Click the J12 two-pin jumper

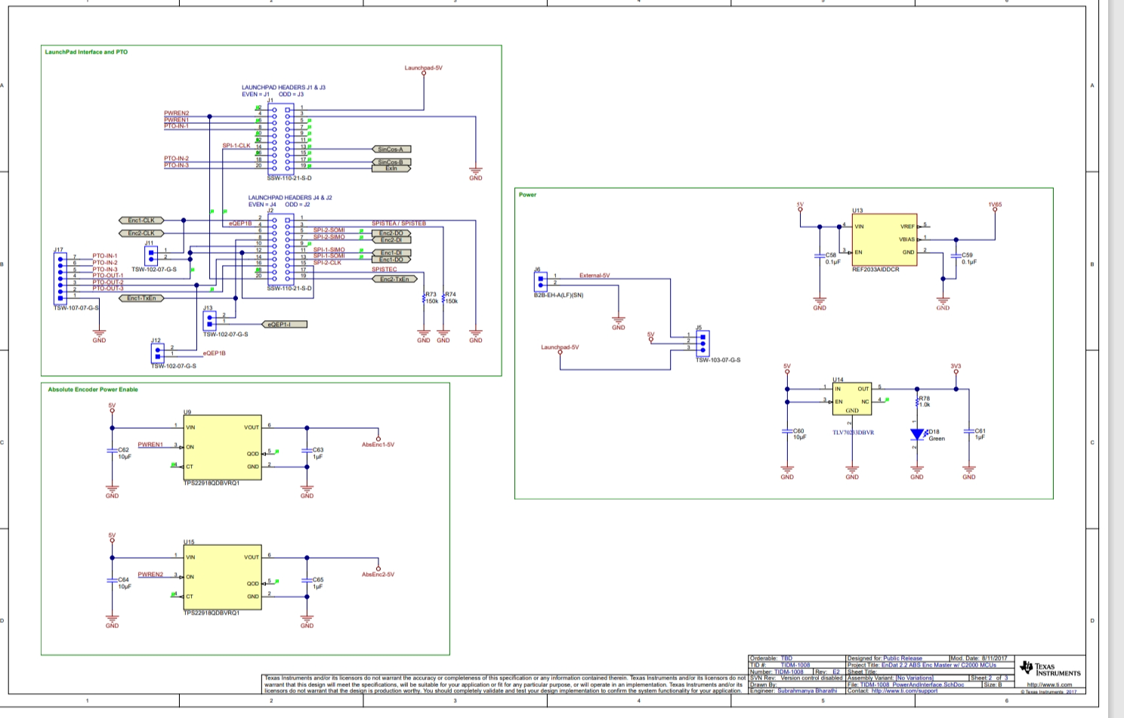coord(157,352)
